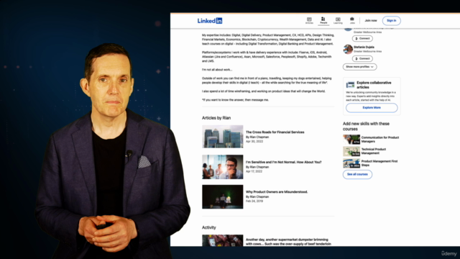This screenshot has width=460, height=259.
Task: Click the Join now link
Action: click(x=371, y=21)
